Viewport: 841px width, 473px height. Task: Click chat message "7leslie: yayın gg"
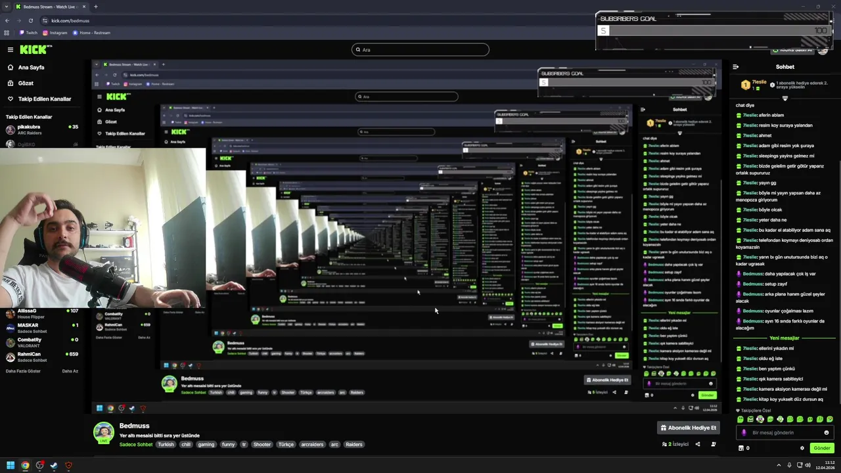[756, 183]
